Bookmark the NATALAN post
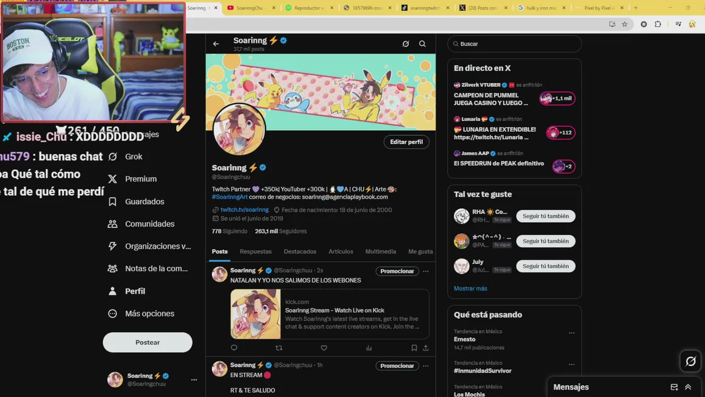Screen dimensions: 705x397 (x=414, y=348)
